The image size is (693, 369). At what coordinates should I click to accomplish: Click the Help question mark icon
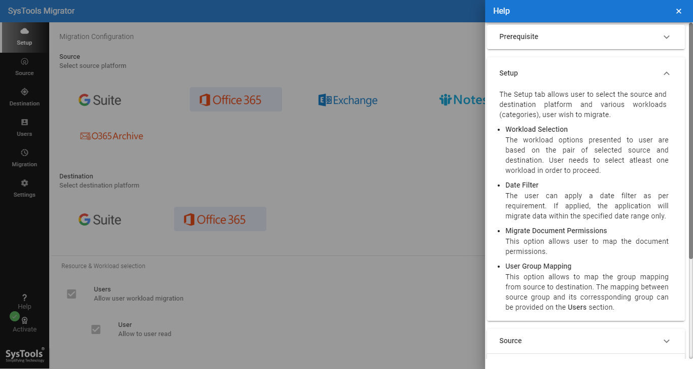pos(24,298)
